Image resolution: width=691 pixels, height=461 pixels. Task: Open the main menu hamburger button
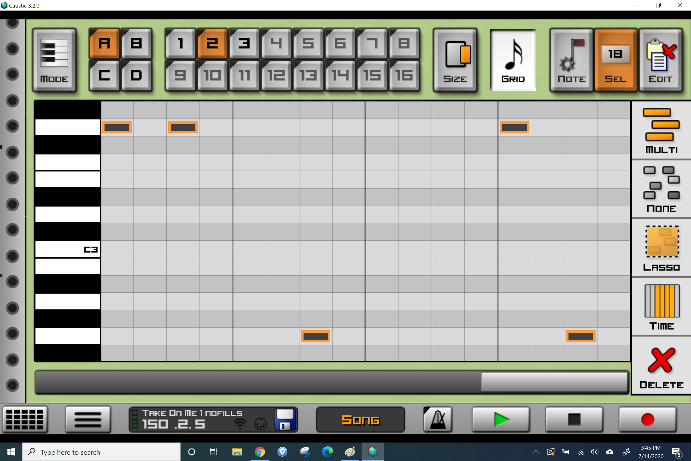(88, 420)
